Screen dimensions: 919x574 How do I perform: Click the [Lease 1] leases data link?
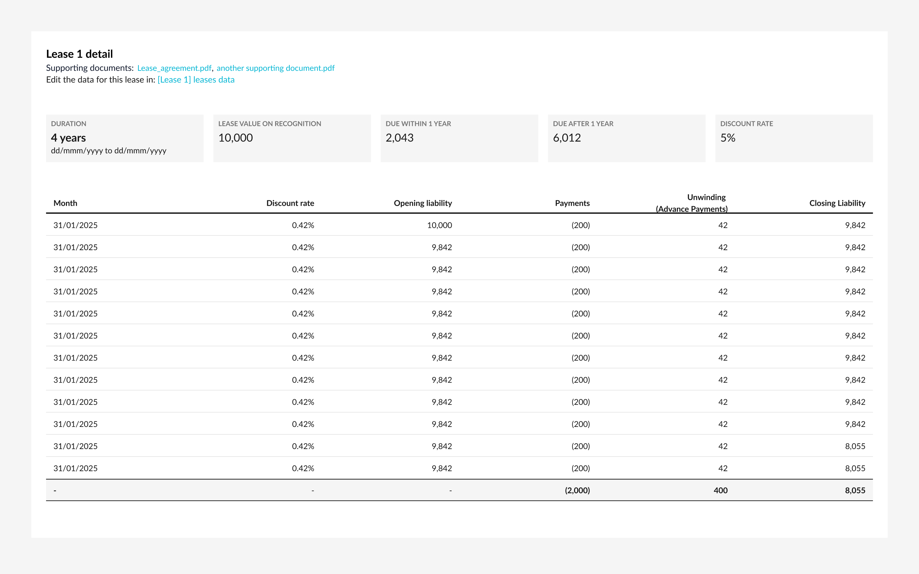click(196, 80)
